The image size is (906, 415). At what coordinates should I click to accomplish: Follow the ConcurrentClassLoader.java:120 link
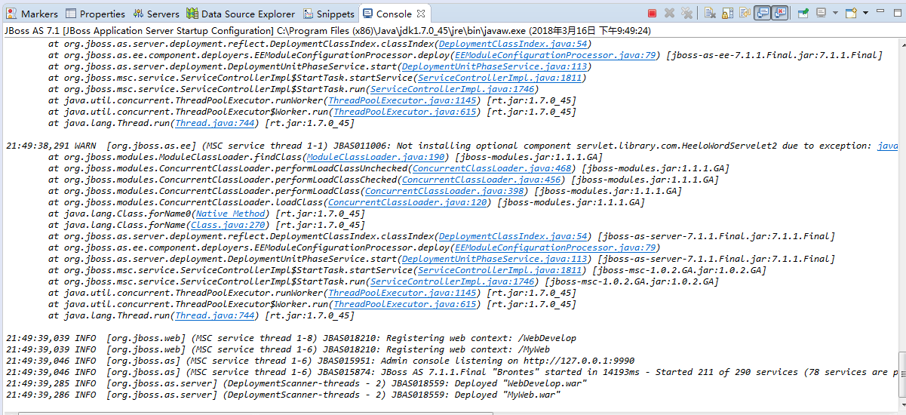tap(407, 202)
